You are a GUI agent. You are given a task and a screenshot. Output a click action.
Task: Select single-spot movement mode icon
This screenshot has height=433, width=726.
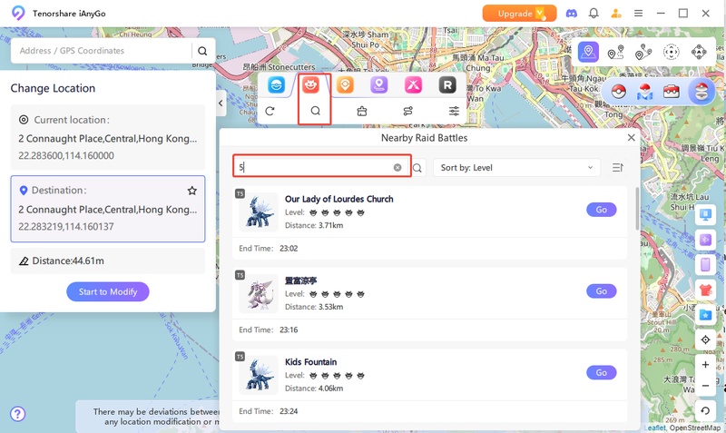pos(616,52)
